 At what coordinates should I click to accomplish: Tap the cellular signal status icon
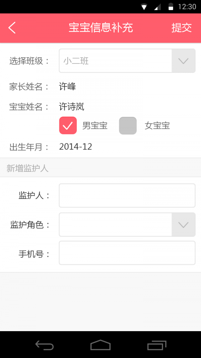157,7
